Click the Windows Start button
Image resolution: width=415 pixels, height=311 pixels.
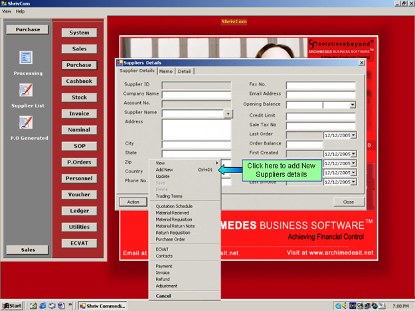click(13, 305)
